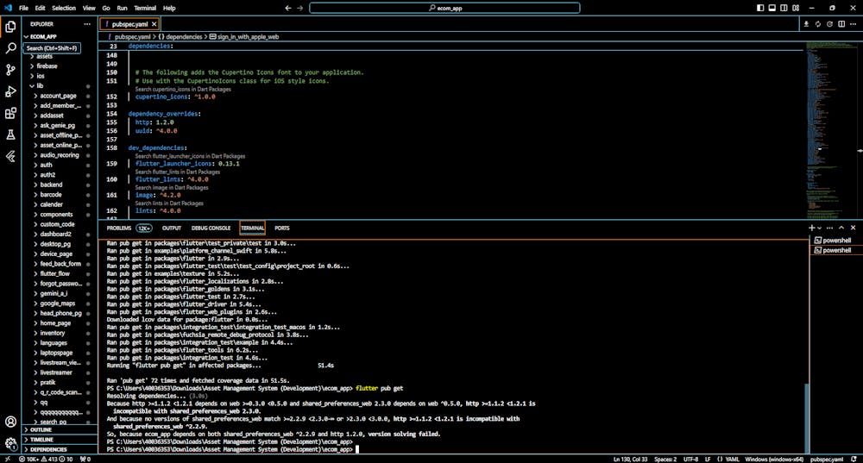The height and width of the screenshot is (463, 863).
Task: Click the circular refresh icon in editor toolbar
Action: point(829,24)
